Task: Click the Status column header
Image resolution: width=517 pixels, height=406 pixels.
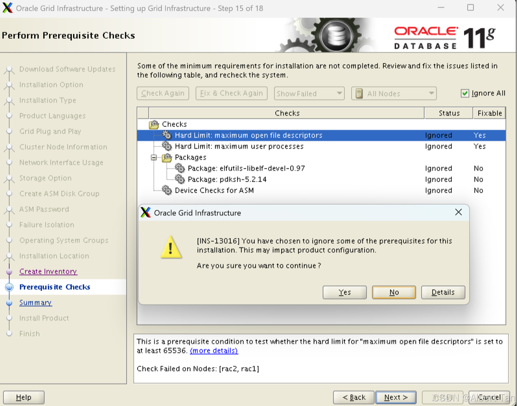Action: pos(449,113)
